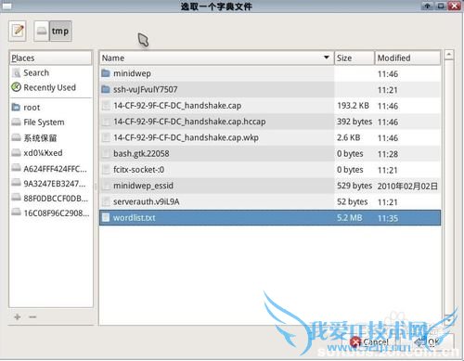The height and width of the screenshot is (361, 464).
Task: Click the Recently Used clock icon
Action: point(16,87)
